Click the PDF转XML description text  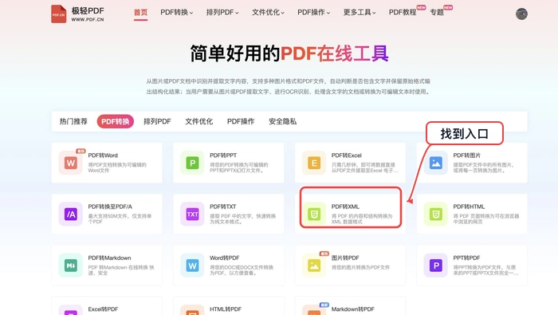[x=362, y=219]
